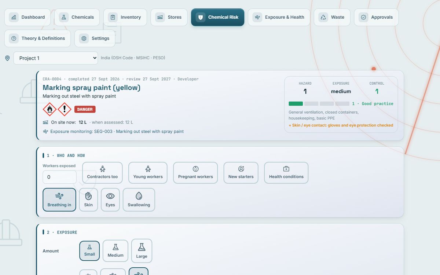
Task: Click the Marking spray paint (yellow) title
Action: pos(92,88)
